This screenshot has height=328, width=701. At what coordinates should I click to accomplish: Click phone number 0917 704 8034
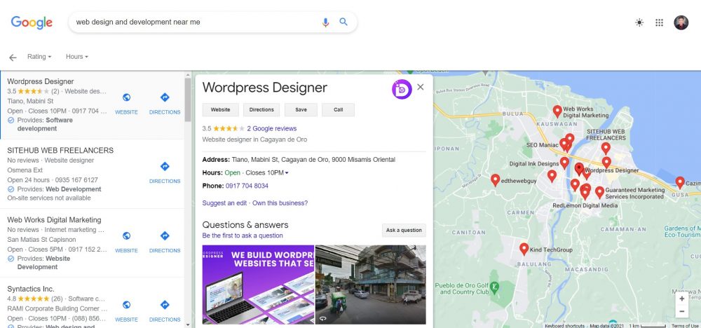coord(247,186)
